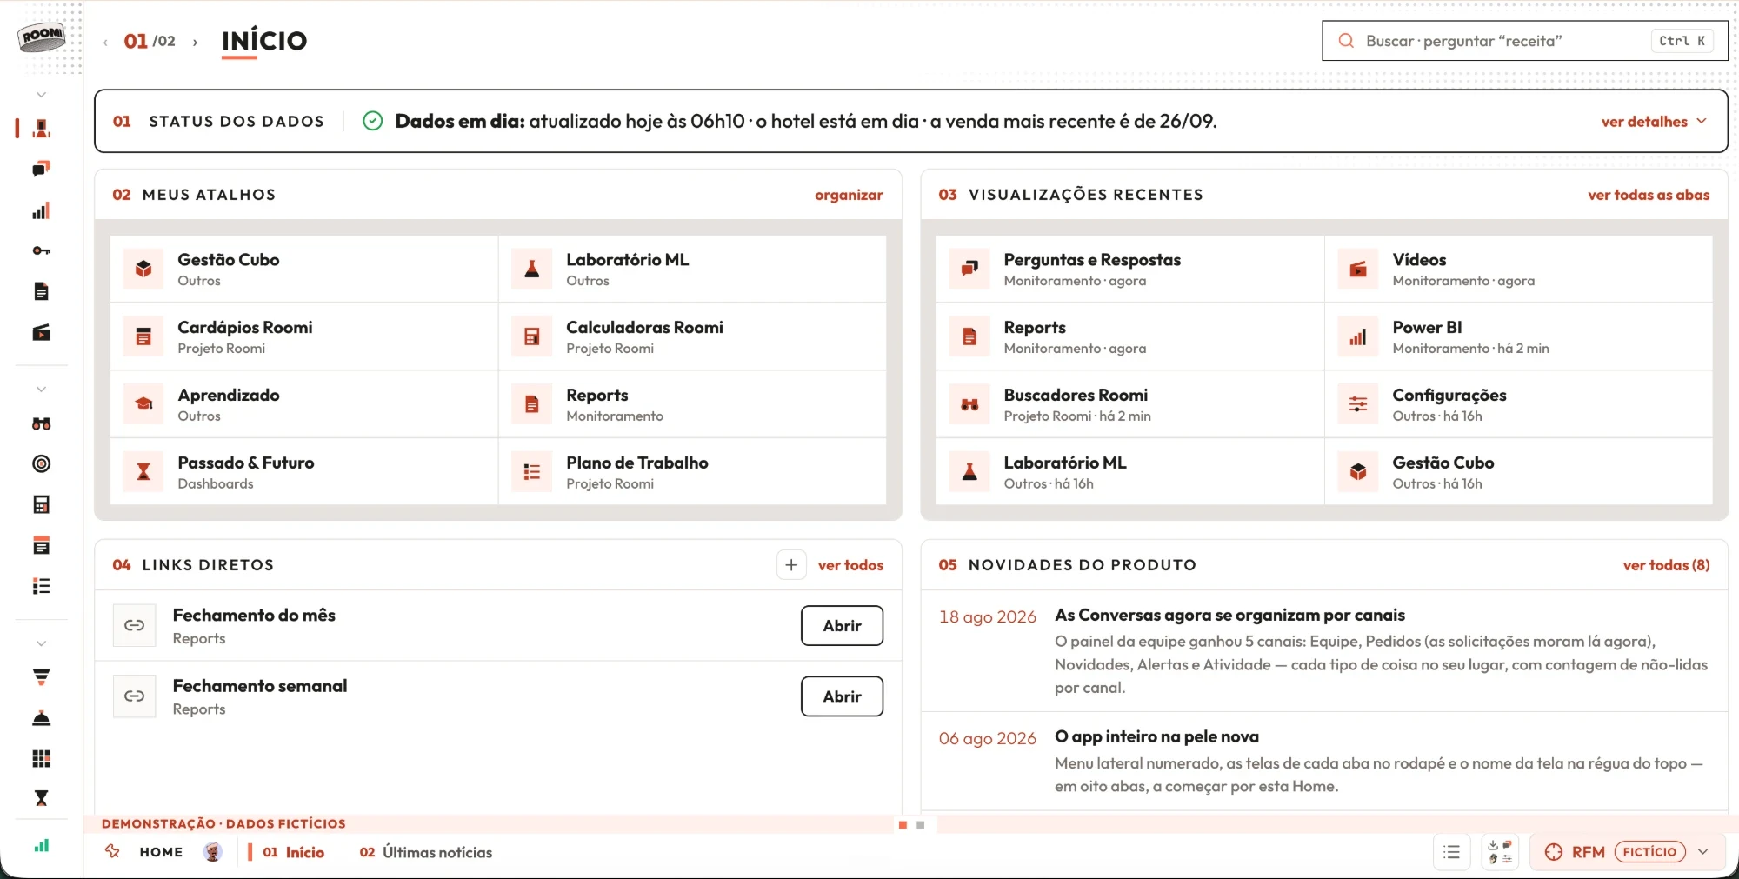This screenshot has width=1739, height=879.
Task: Click the hourglass icon in the sidebar
Action: click(x=41, y=798)
